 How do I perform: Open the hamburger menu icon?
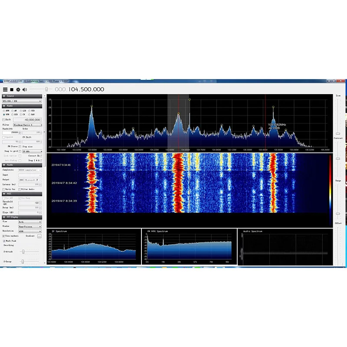5,89
